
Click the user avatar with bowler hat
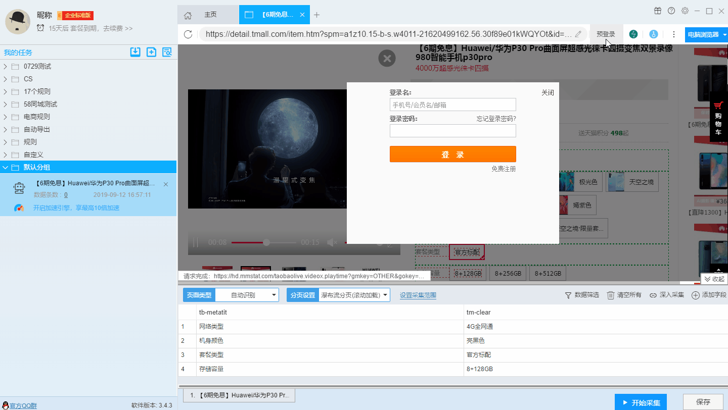click(x=18, y=22)
